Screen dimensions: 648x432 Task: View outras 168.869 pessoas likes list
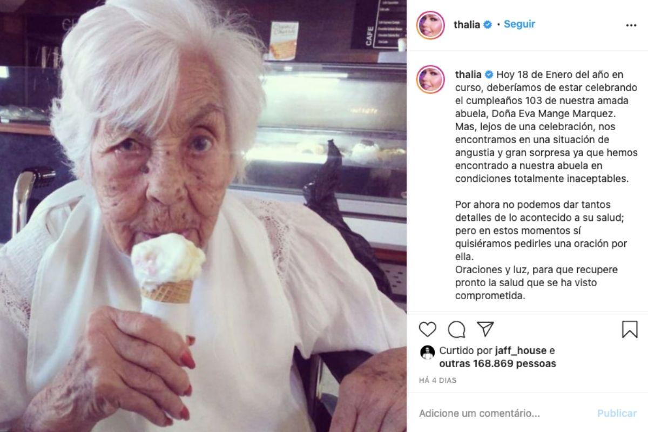pos(497,364)
